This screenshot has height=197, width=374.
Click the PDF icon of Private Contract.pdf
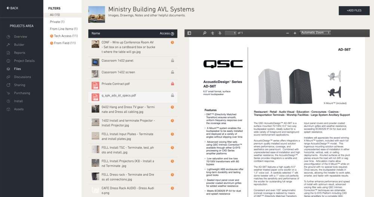[95, 85]
